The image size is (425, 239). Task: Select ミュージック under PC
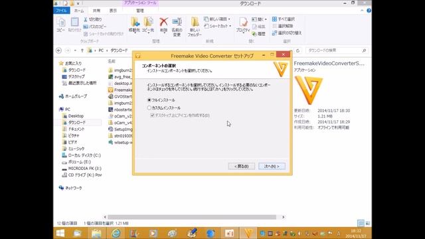coord(73,149)
